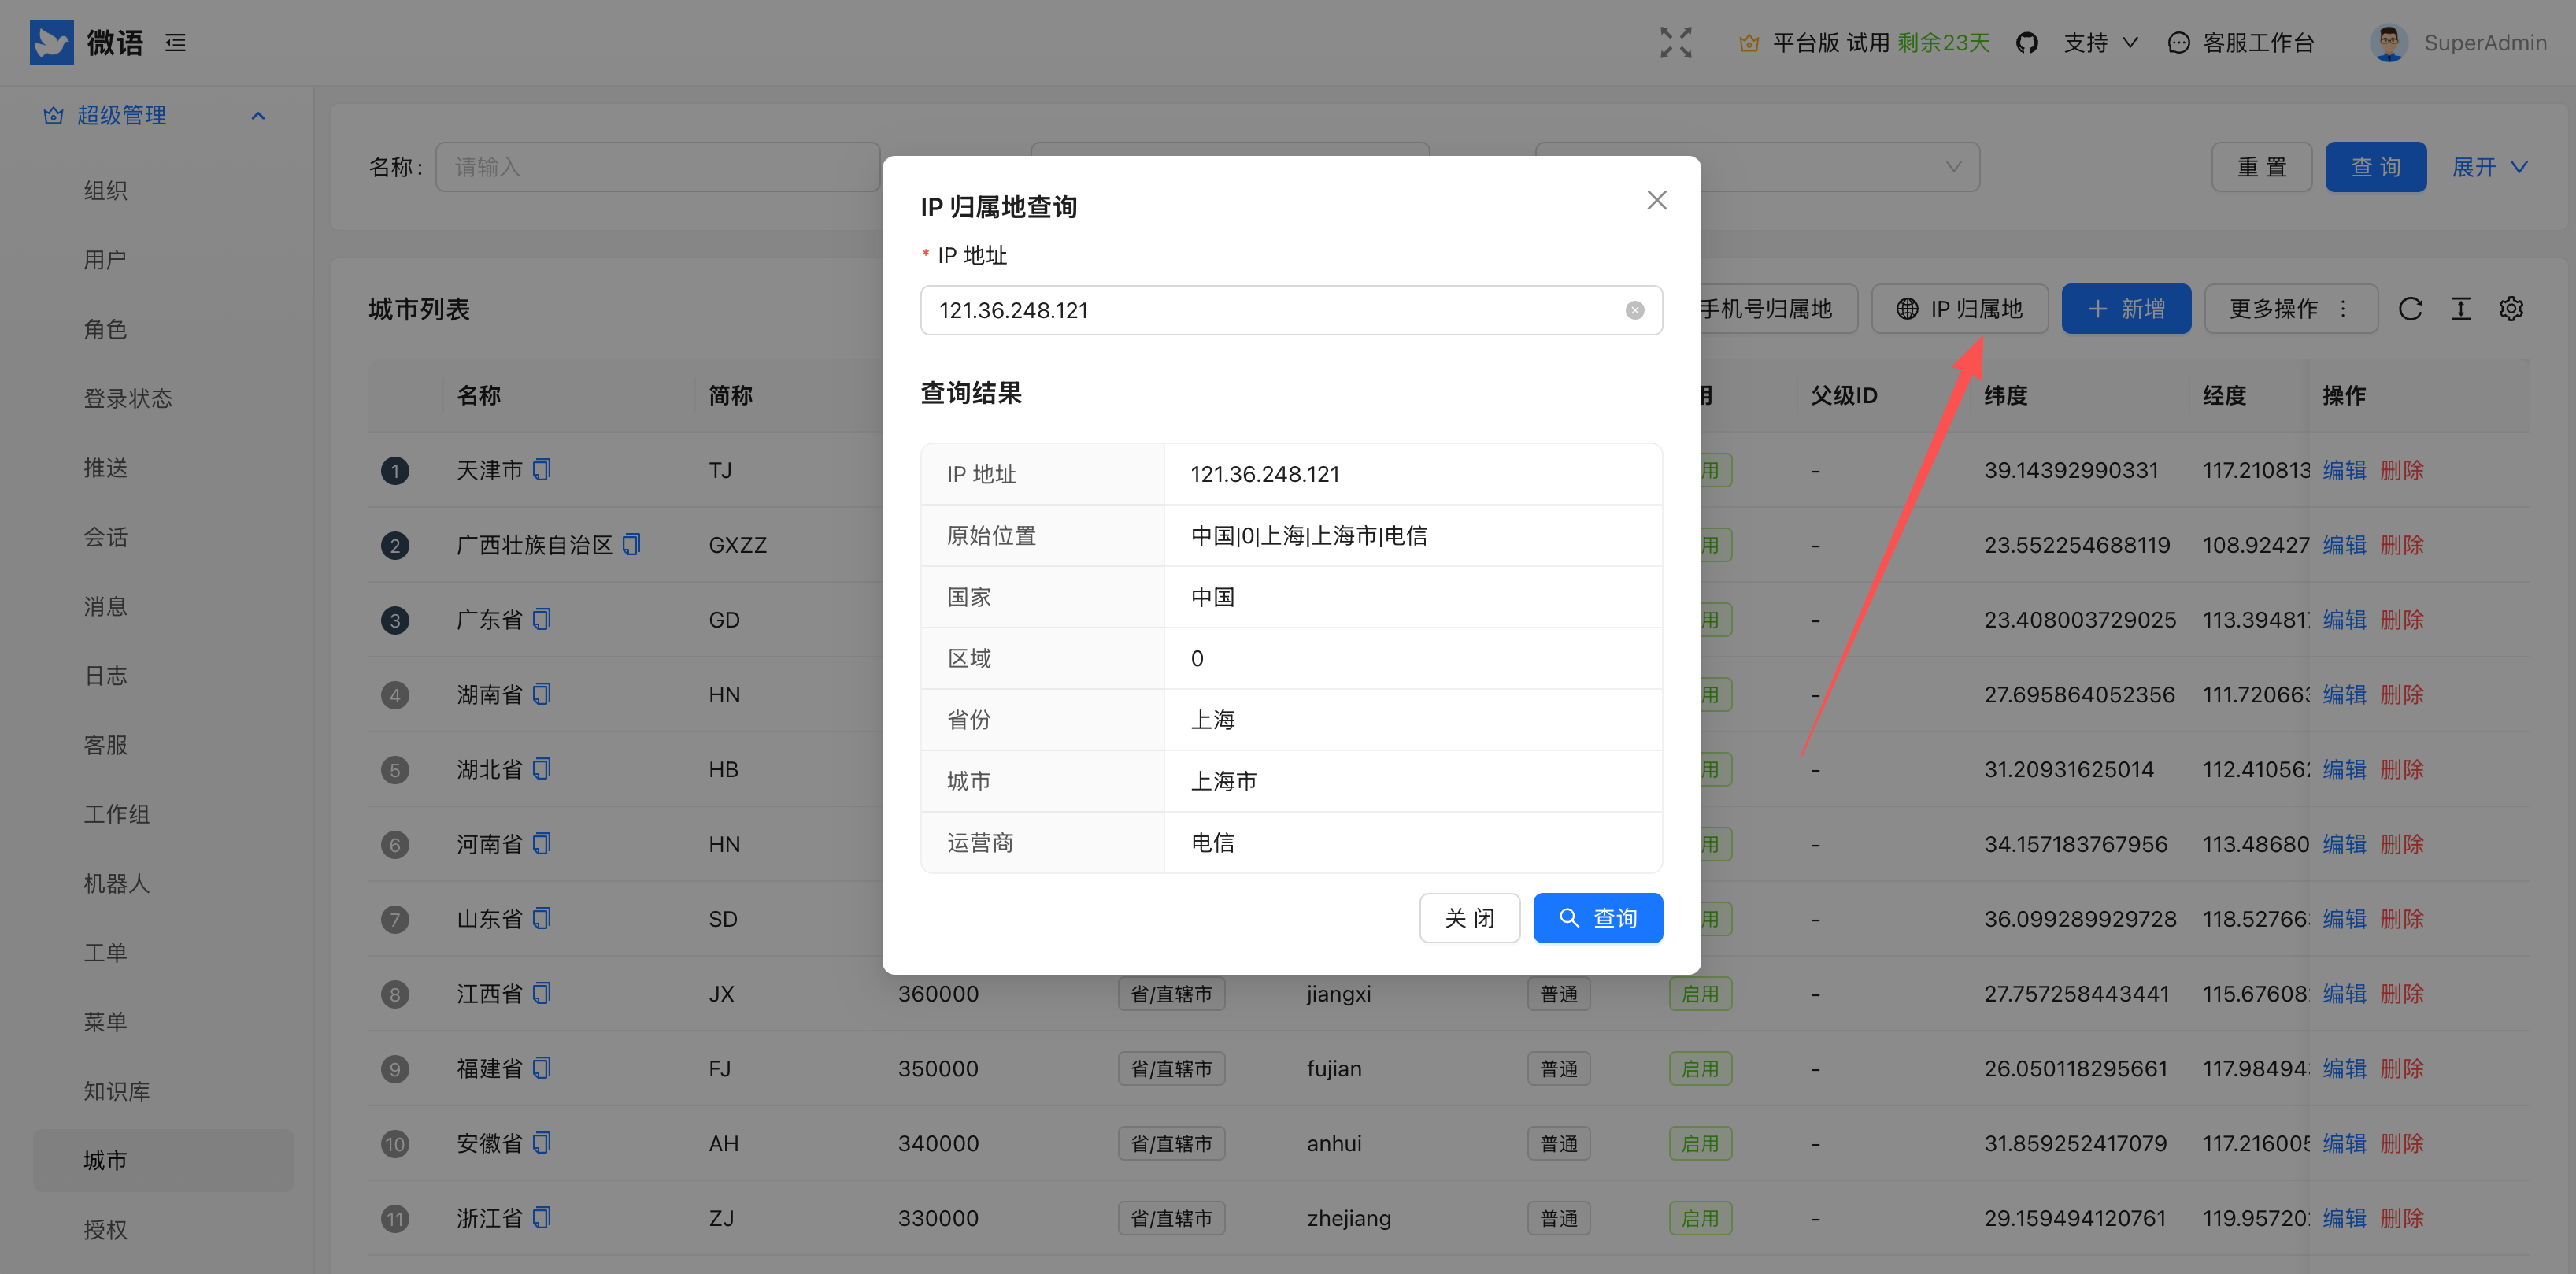
Task: Copy the 广东省 name icon
Action: pyautogui.click(x=542, y=619)
